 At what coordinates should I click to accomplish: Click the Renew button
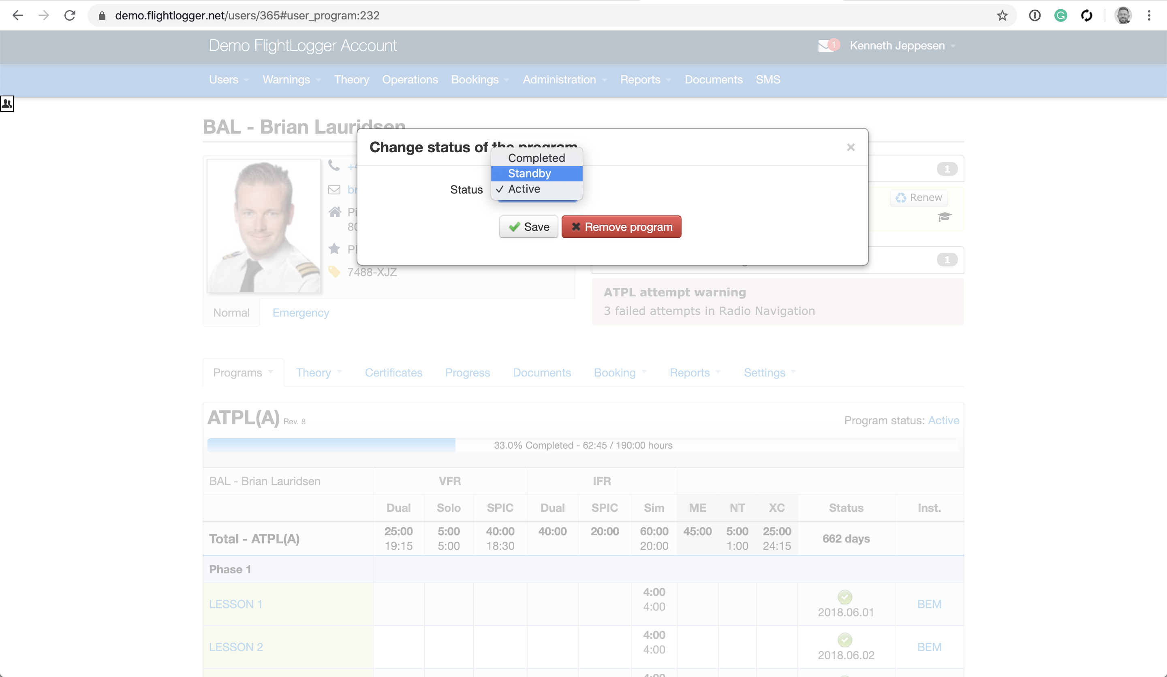pyautogui.click(x=919, y=198)
